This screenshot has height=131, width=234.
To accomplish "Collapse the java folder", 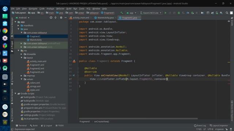I will [19, 29].
